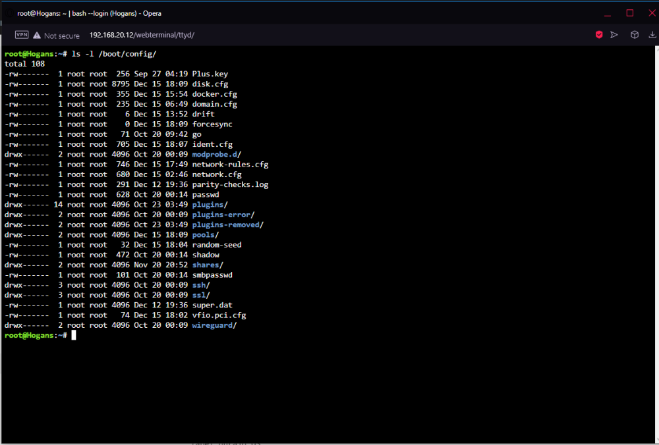Click the wireguard/ directory name
This screenshot has height=445, width=659.
pos(215,325)
